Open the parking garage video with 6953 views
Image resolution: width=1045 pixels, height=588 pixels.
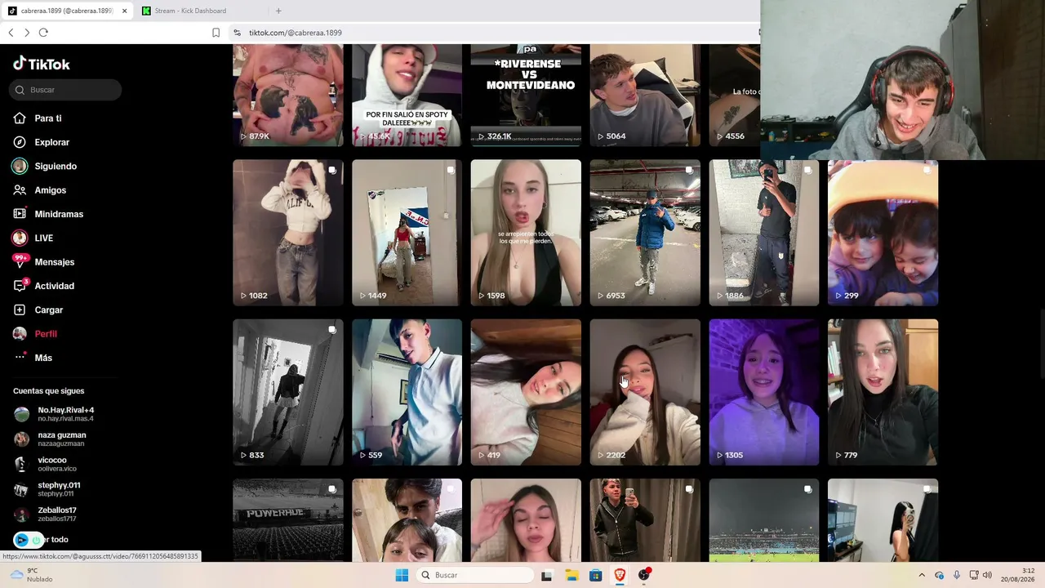(x=645, y=233)
